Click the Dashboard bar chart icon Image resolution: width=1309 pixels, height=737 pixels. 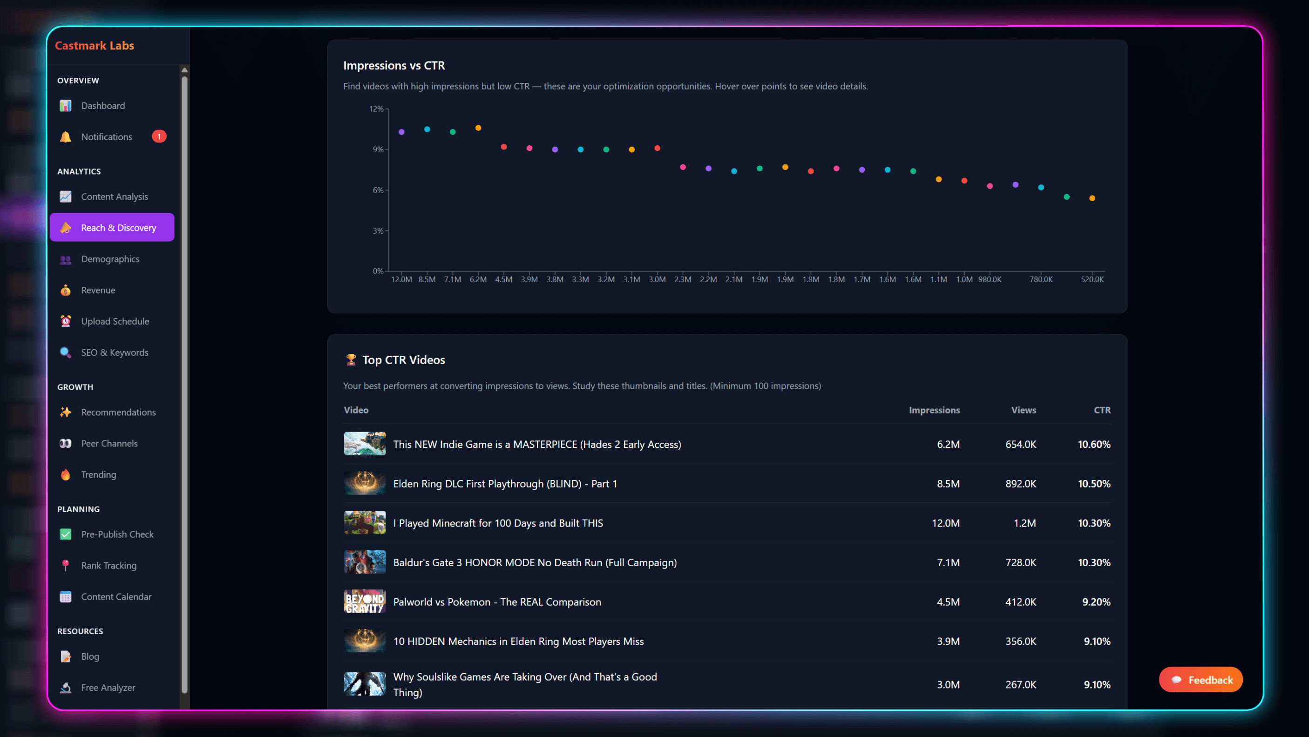coord(66,106)
